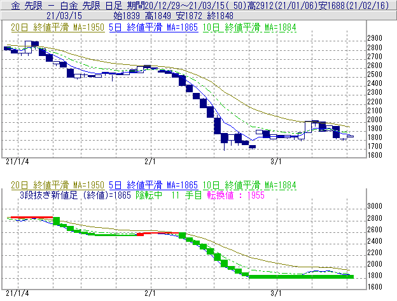Click the opening value 始1839

coord(127,16)
